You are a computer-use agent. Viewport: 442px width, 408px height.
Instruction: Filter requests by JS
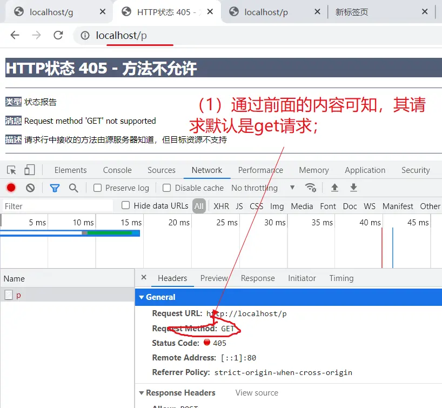coord(239,206)
